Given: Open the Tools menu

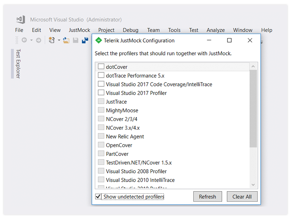Looking at the screenshot, I should [x=174, y=30].
